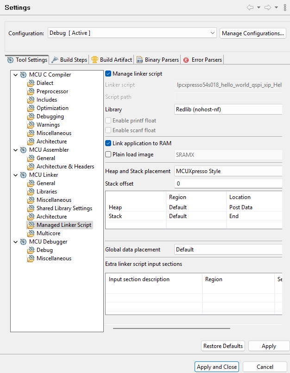Open forward history dropdown arrow
The height and width of the screenshot is (373, 290).
coord(276,7)
